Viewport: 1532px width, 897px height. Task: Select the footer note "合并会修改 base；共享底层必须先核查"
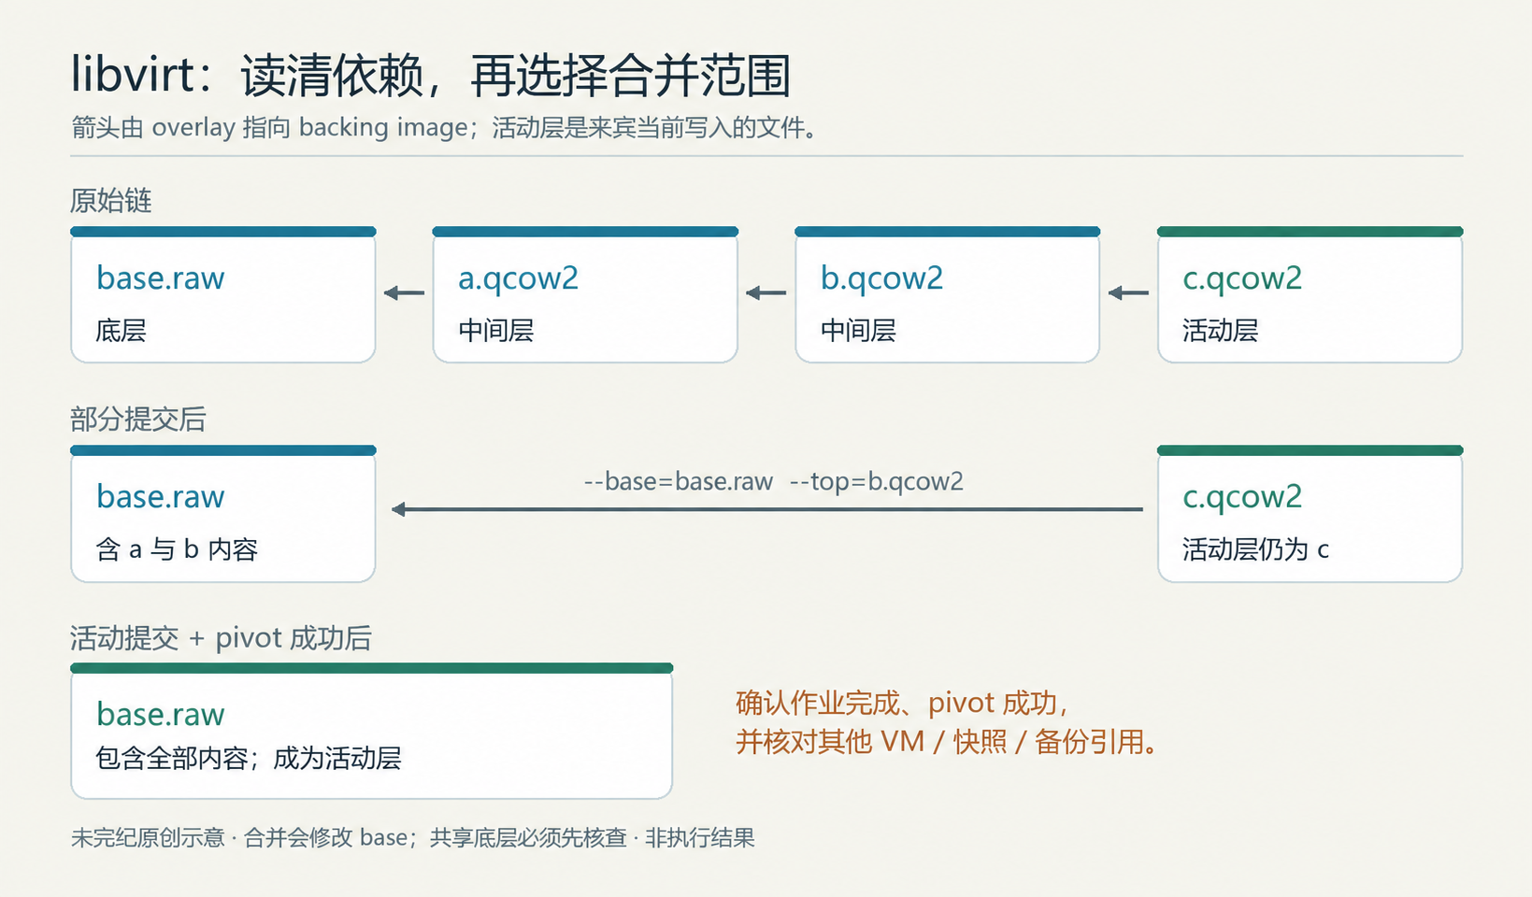(x=435, y=838)
